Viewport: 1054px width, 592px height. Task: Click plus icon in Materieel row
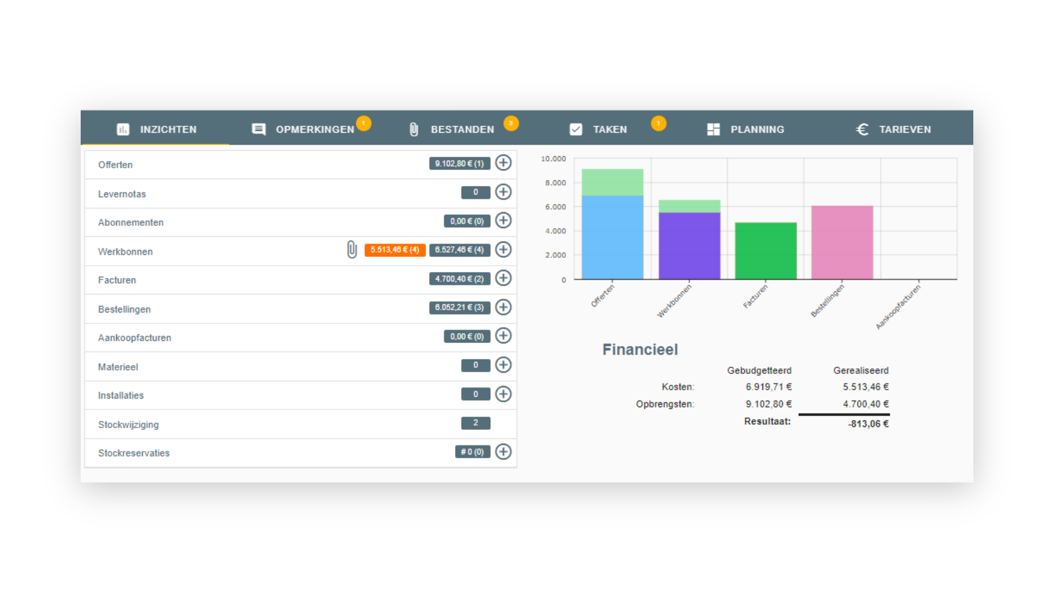pyautogui.click(x=503, y=365)
